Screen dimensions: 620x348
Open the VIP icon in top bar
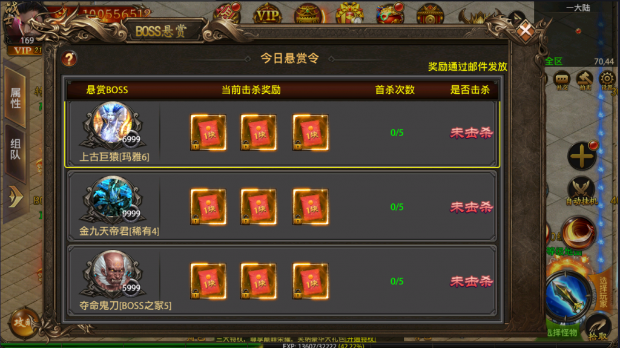pyautogui.click(x=268, y=15)
